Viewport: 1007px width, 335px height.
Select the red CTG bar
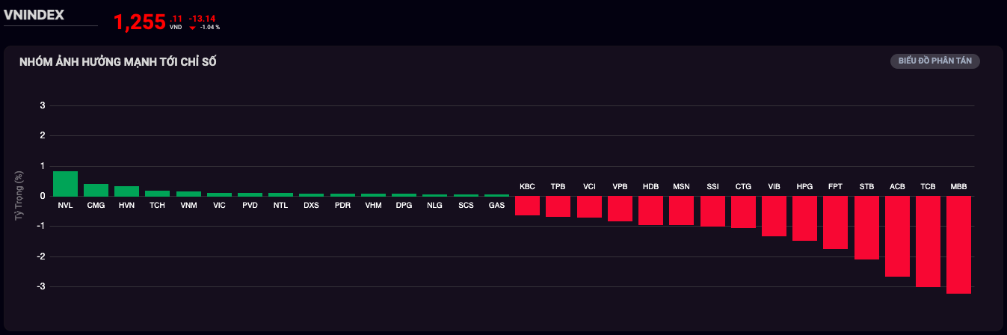click(743, 212)
